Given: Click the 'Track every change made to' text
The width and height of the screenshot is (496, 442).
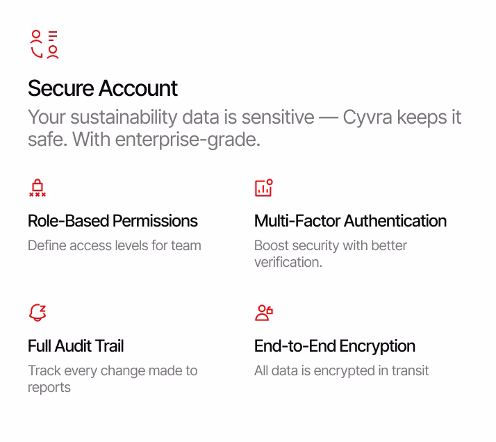Looking at the screenshot, I should coord(113,370).
